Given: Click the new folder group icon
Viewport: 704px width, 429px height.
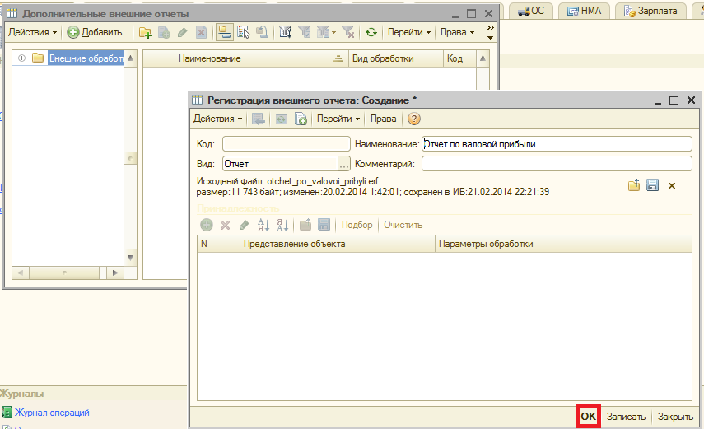Looking at the screenshot, I should (x=145, y=32).
